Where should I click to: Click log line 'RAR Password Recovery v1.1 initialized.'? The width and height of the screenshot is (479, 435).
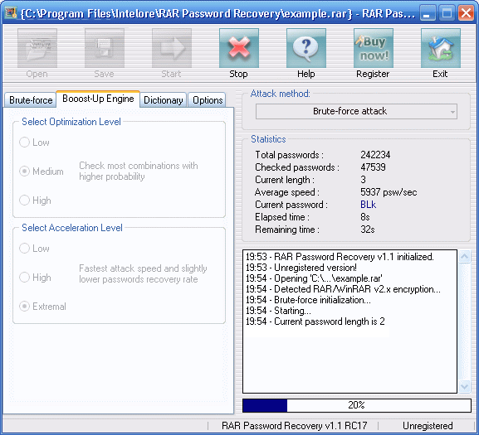340,257
